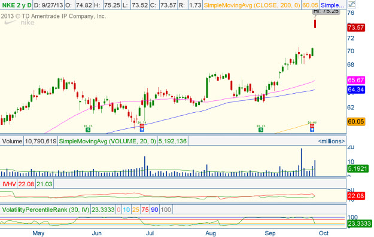This screenshot has height=237, width=374.
Task: Click the orange 60.05 value in header
Action: [x=310, y=5]
